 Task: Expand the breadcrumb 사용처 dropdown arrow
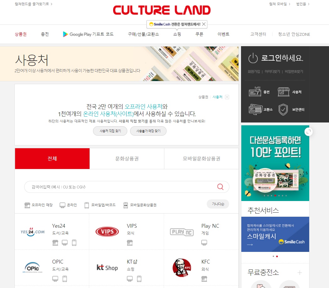227,97
